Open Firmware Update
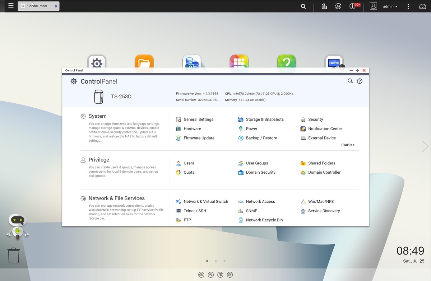 (x=195, y=138)
